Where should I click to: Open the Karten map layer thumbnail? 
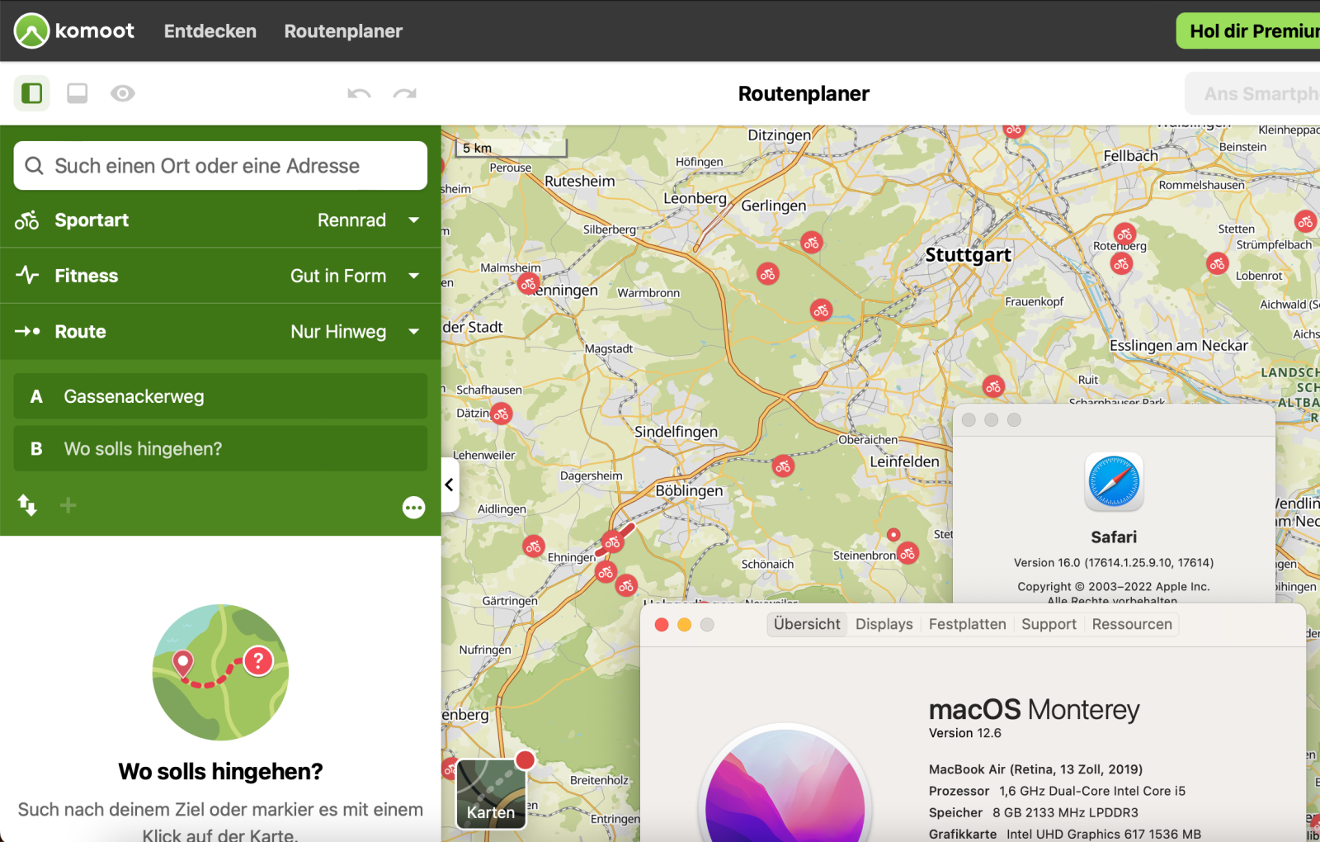[x=491, y=794]
